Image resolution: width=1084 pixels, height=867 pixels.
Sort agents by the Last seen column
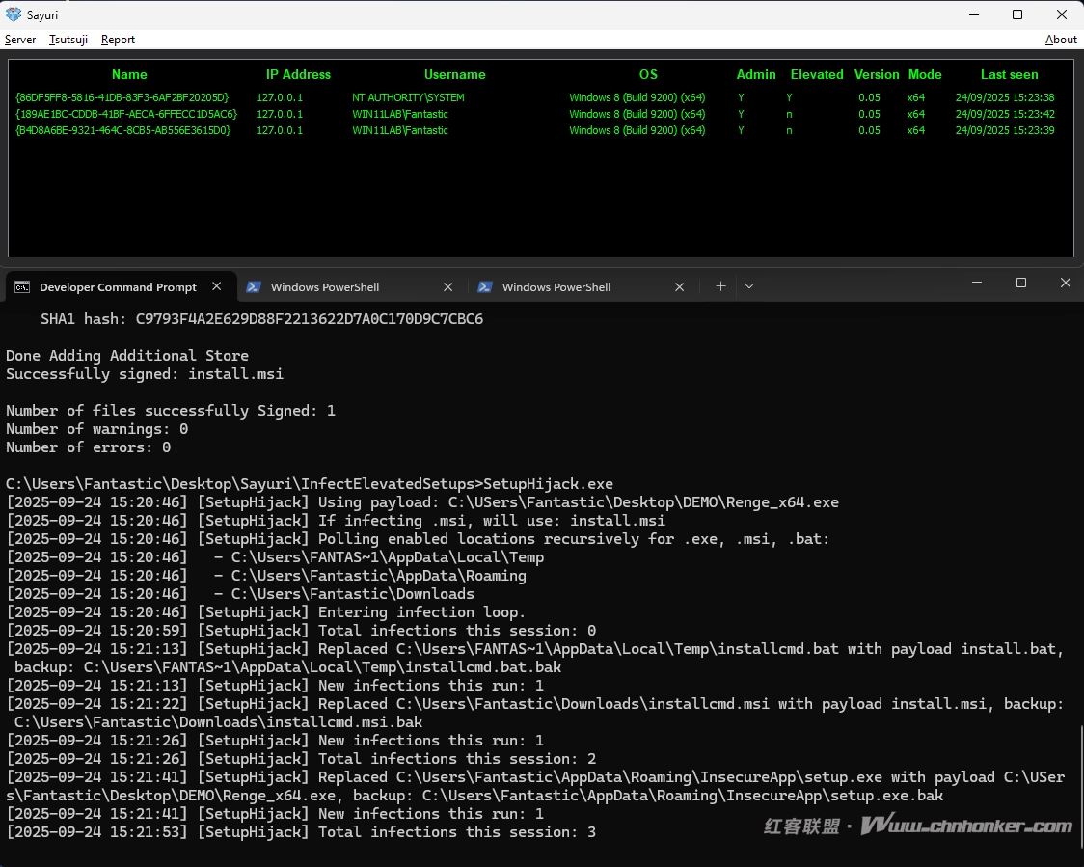[1009, 74]
